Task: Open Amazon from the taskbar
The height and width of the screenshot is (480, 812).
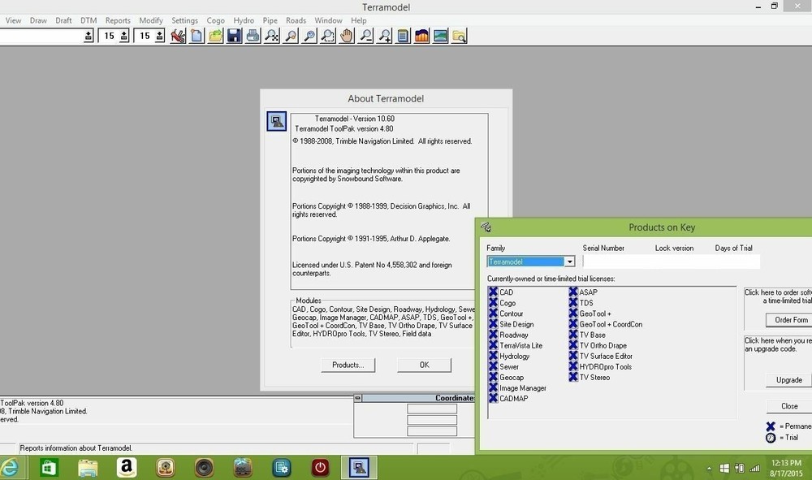Action: [x=126, y=467]
